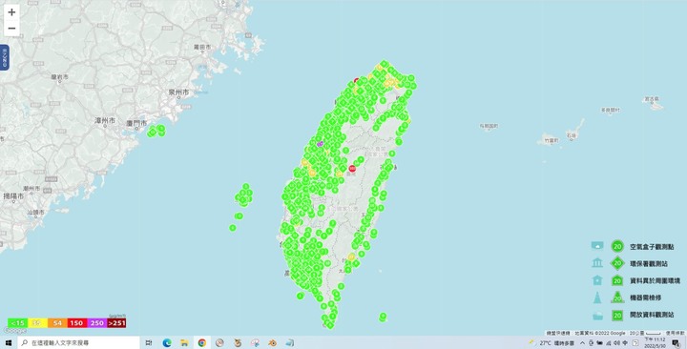Open the taskbar clock showing 11:12
The image size is (687, 349).
(655, 343)
